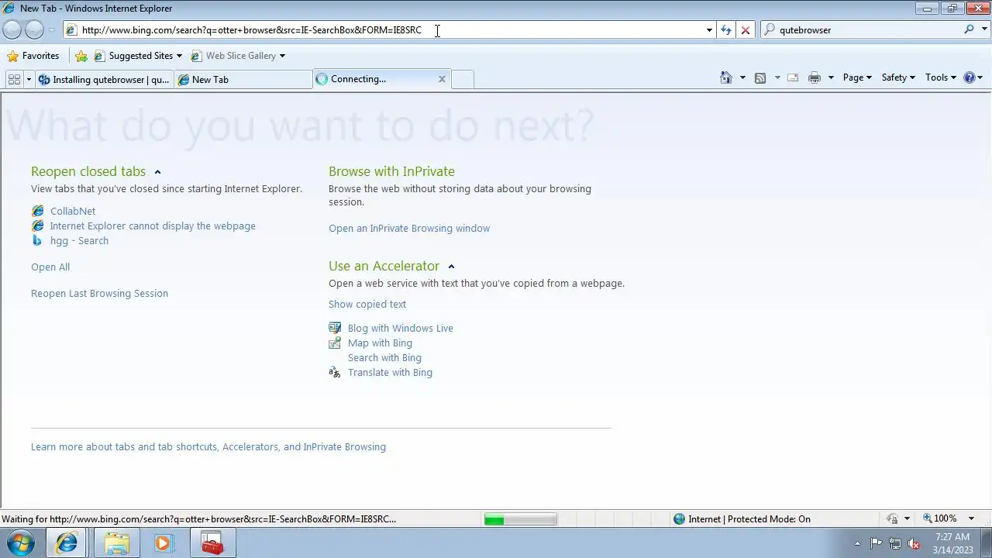
Task: Click the red toolbox taskbar icon
Action: [212, 543]
